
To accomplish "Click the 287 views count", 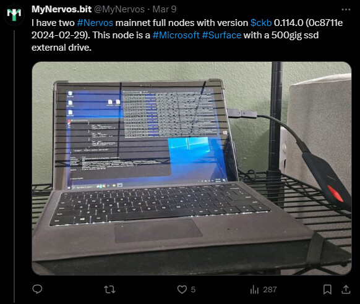I will click(270, 290).
